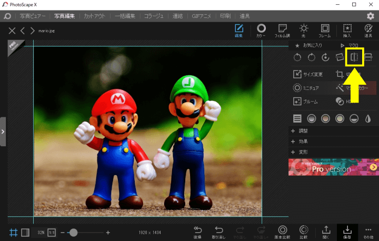Switch to 一括編集 (Batch) tab
This screenshot has height=241, width=379.
pyautogui.click(x=125, y=16)
